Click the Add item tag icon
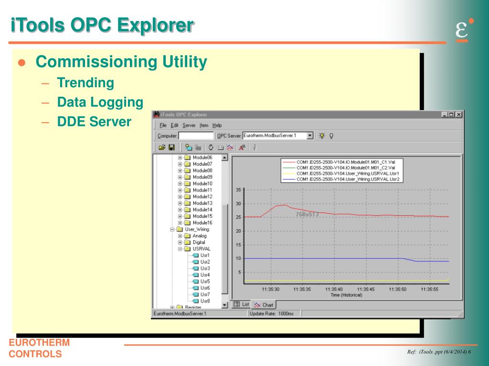 (188, 147)
